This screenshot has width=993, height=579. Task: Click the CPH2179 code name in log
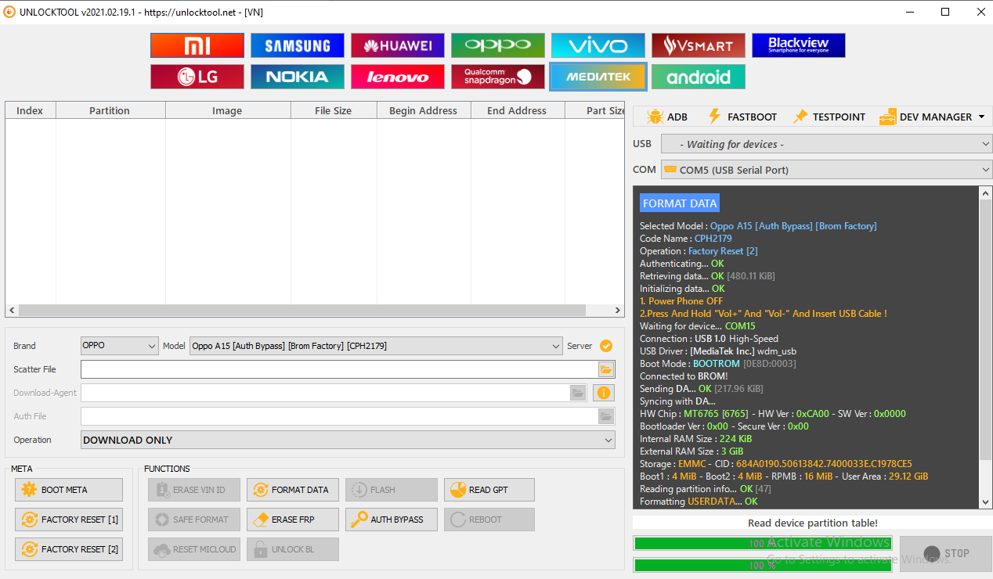click(x=713, y=239)
